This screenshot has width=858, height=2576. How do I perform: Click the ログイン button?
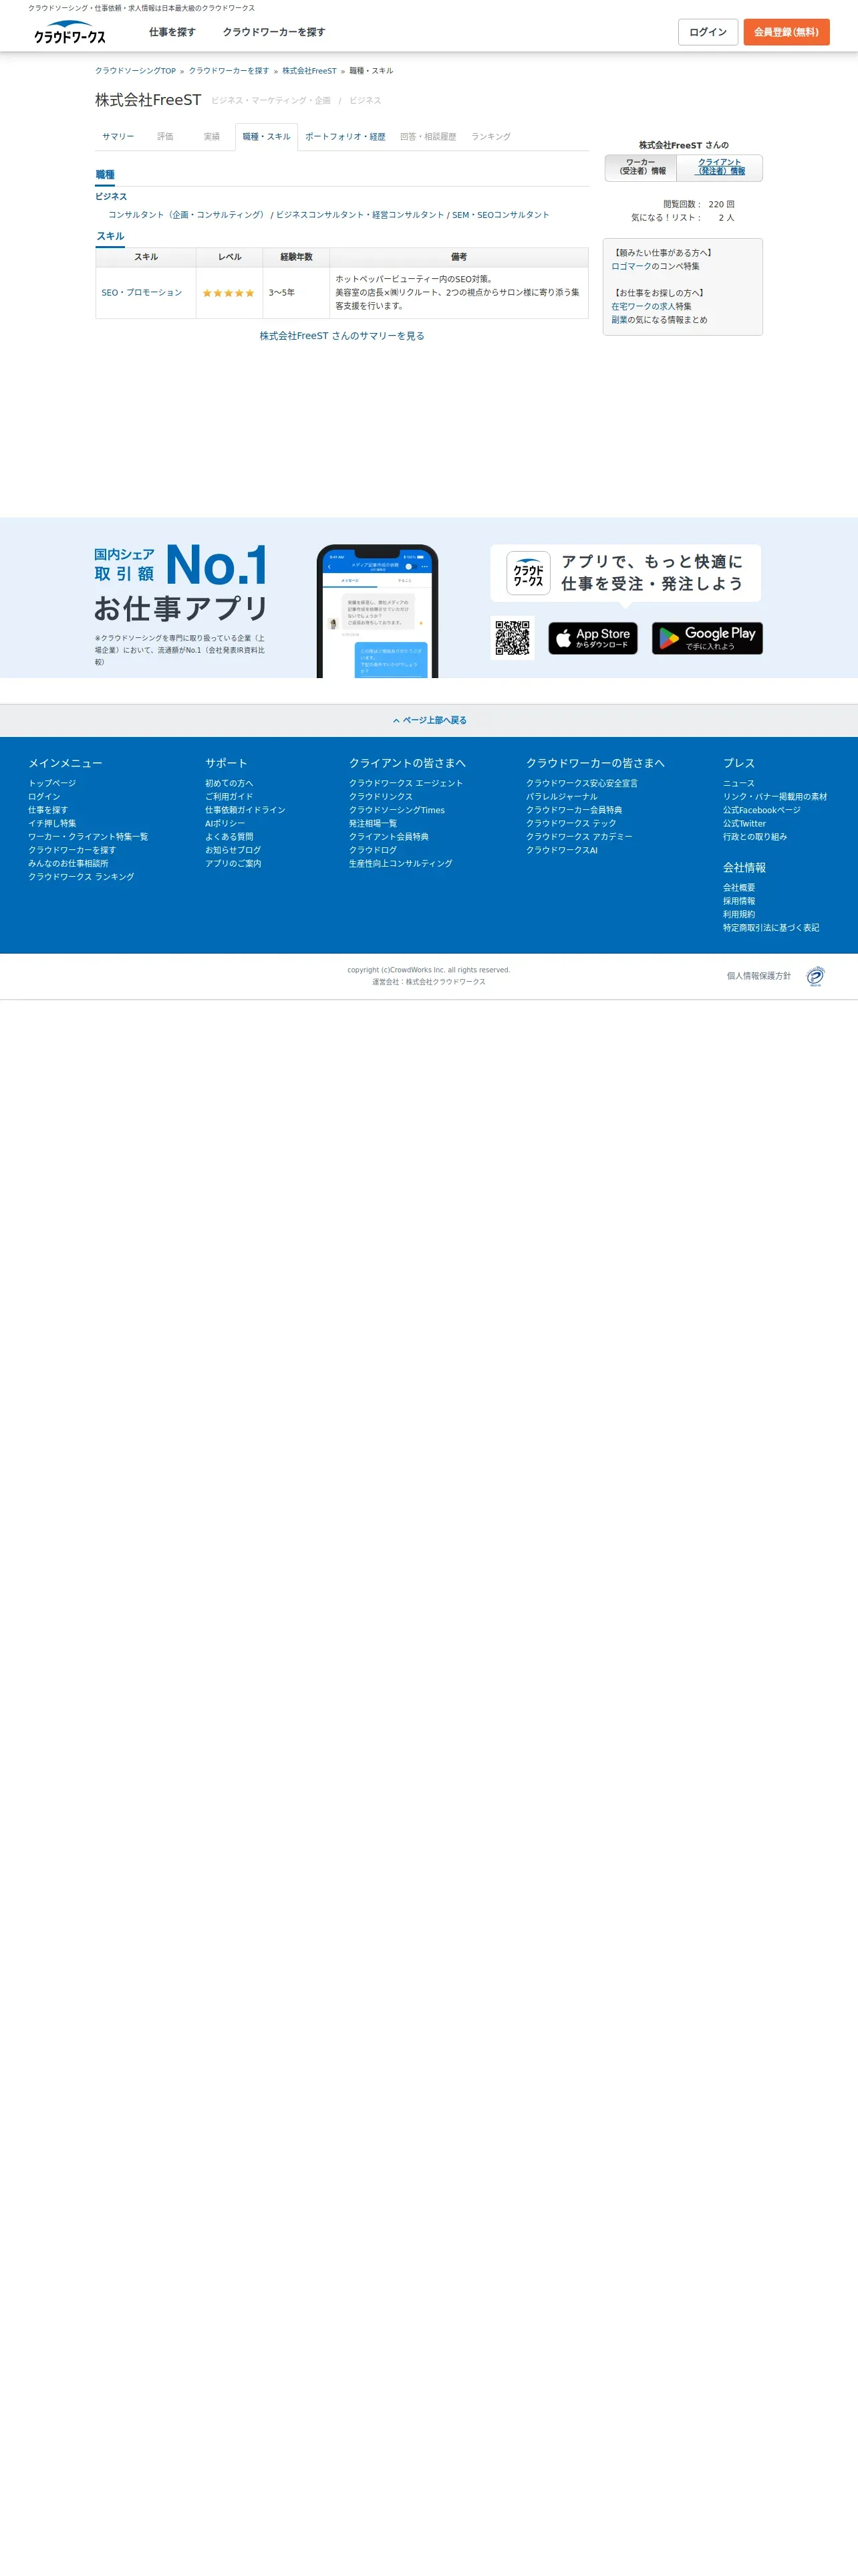pyautogui.click(x=708, y=32)
